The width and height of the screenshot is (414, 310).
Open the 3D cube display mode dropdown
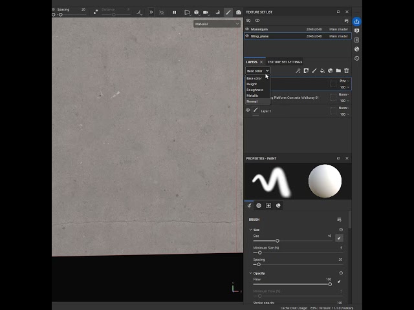point(197,12)
